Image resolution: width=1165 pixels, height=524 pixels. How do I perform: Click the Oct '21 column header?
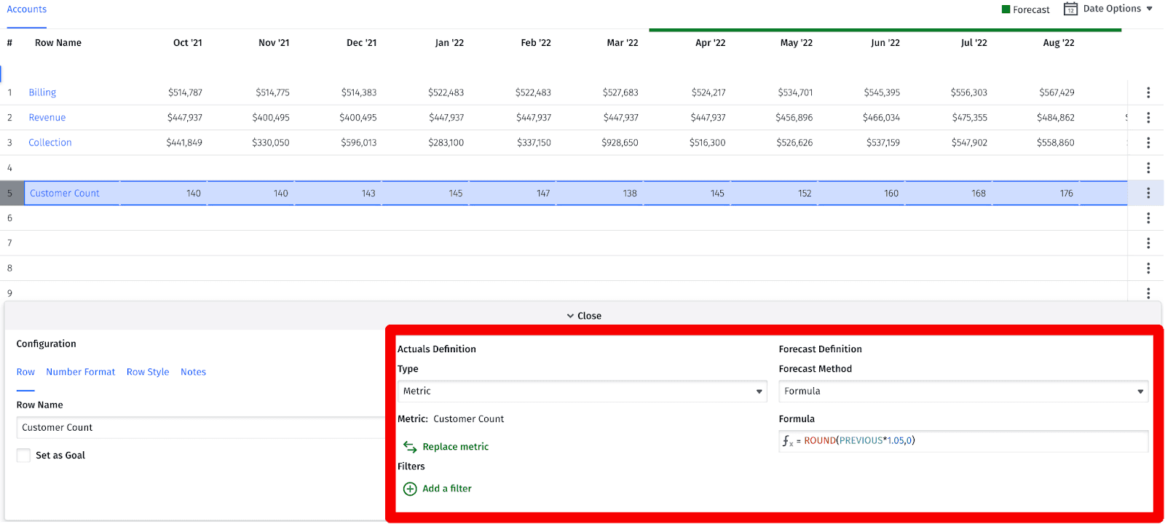pyautogui.click(x=188, y=43)
